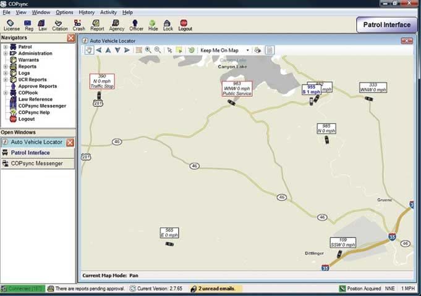Switch to COPsync Messenger window
Screen dimensions: 421x296
pos(36,163)
